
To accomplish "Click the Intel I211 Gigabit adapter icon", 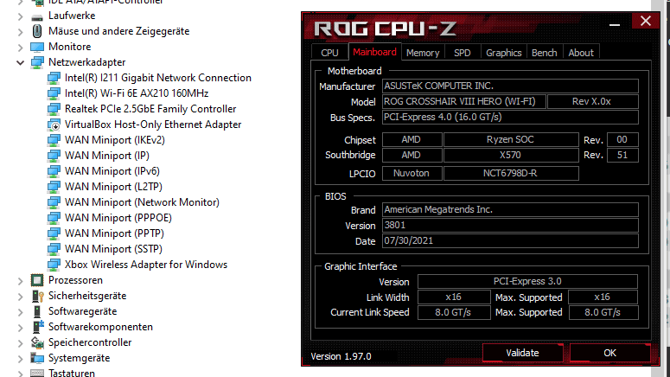I will point(54,78).
